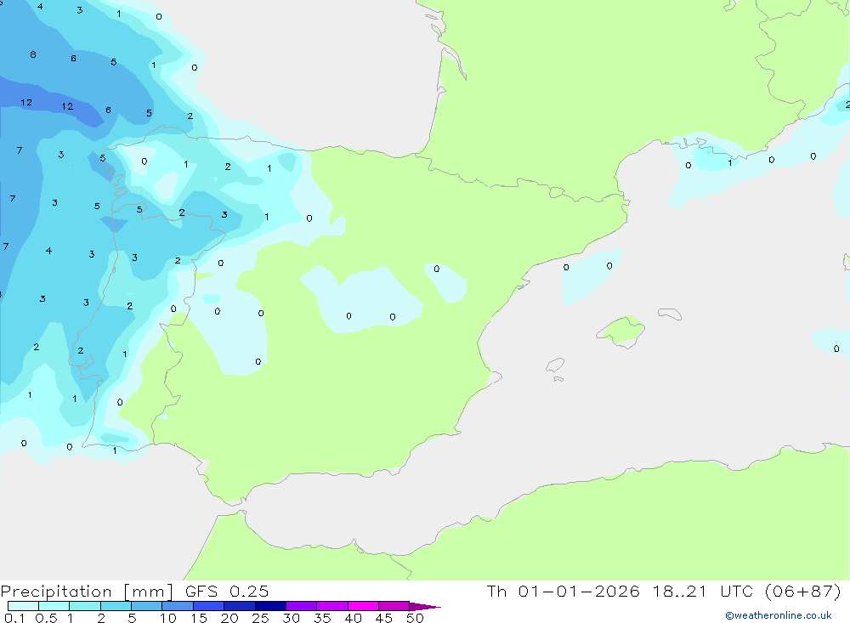Click the "10" legend scale label

[x=168, y=618]
